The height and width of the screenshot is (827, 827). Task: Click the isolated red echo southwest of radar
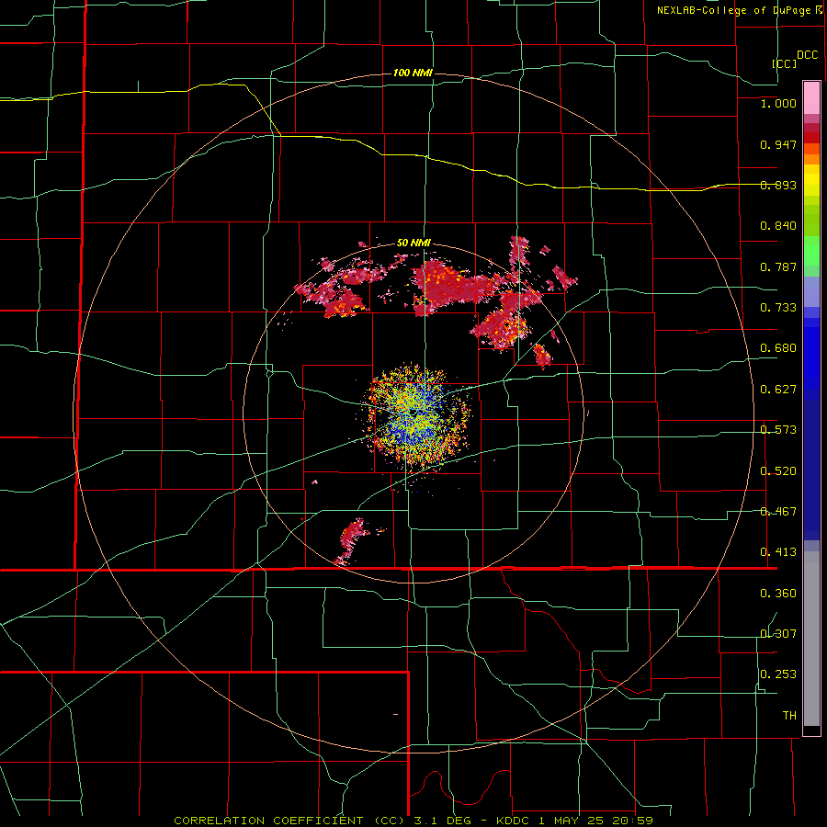coord(352,540)
